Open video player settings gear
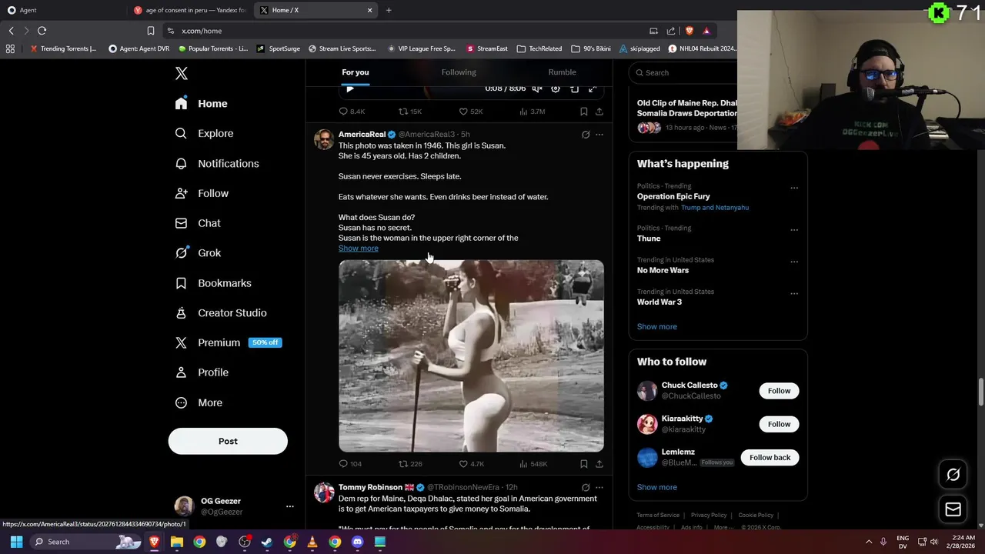This screenshot has height=554, width=985. point(556,88)
